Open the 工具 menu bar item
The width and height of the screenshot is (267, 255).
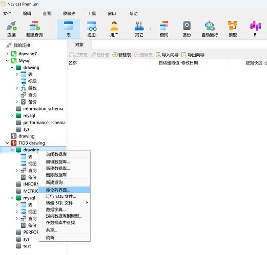coord(92,13)
